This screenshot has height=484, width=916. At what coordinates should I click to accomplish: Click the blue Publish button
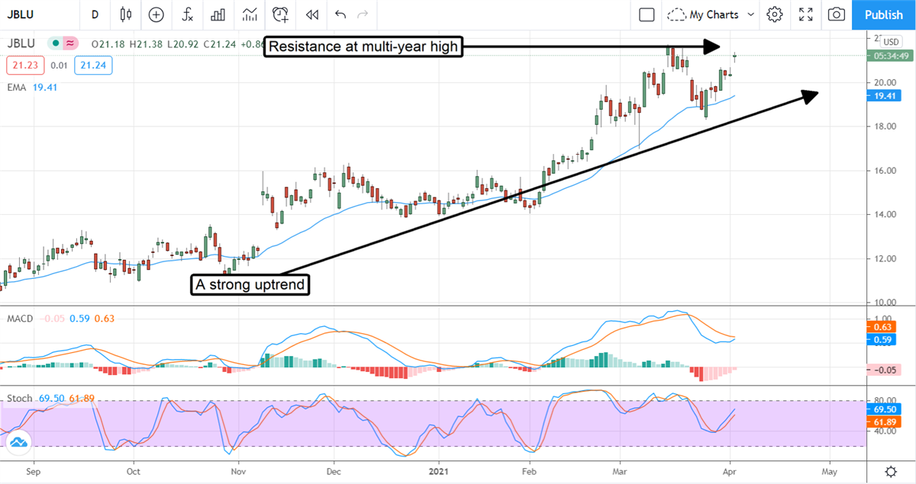[884, 14]
